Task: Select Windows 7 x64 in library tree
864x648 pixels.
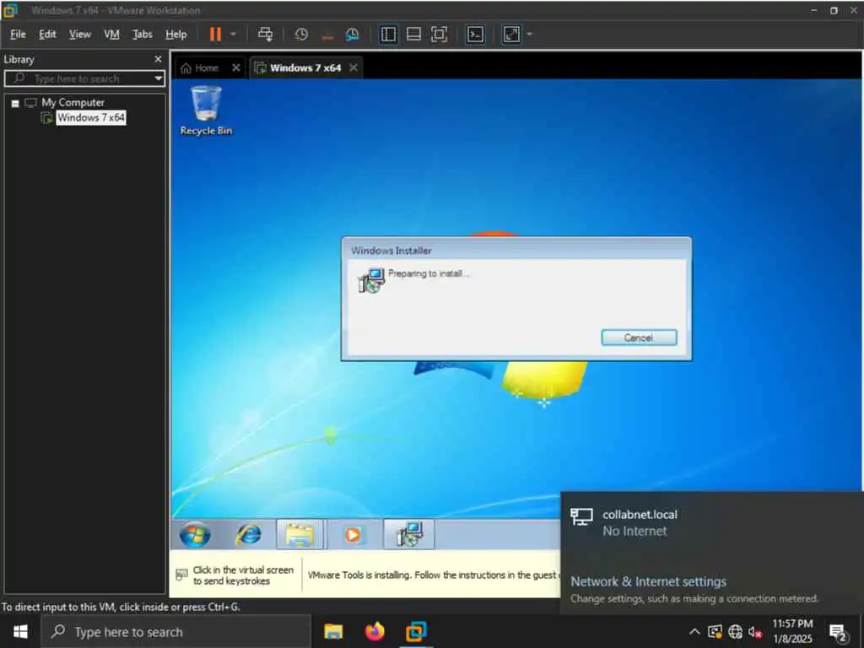Action: pyautogui.click(x=91, y=117)
